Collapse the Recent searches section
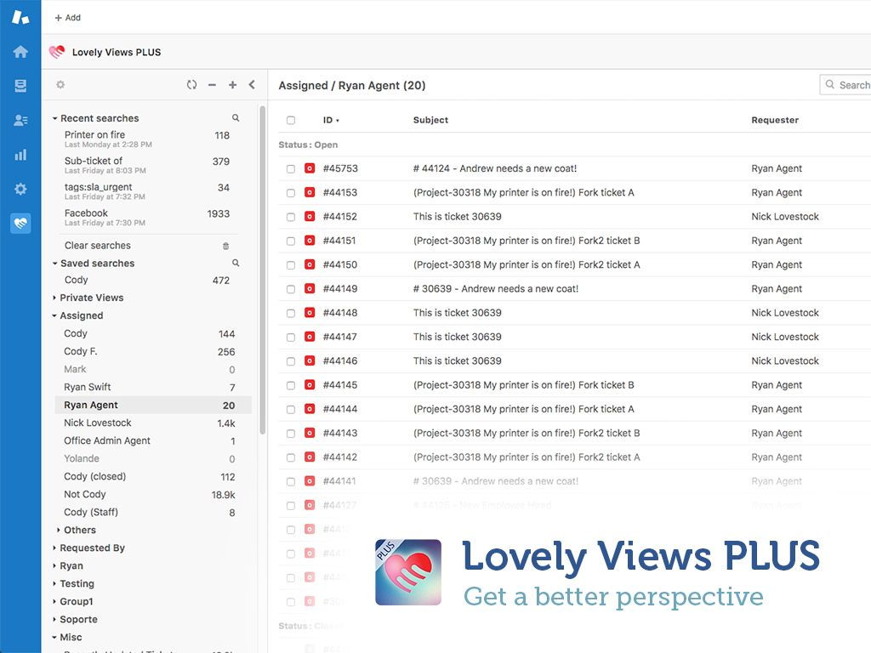This screenshot has width=871, height=653. [55, 119]
